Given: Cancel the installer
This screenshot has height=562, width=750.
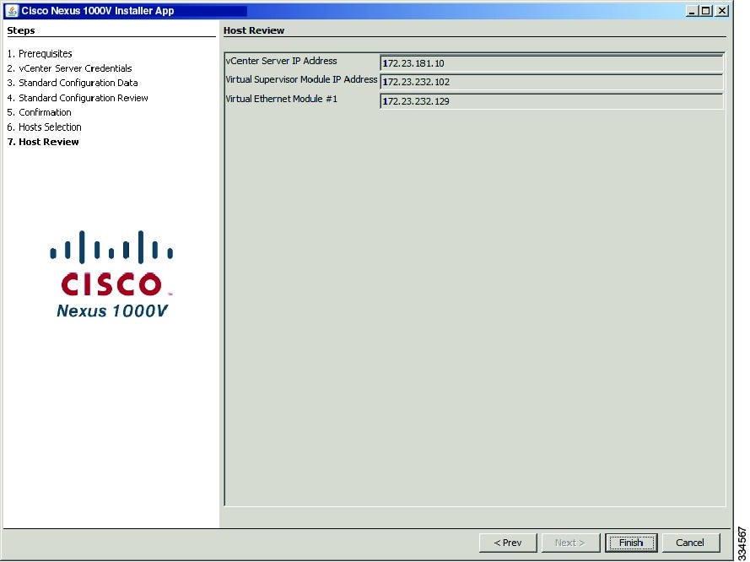Looking at the screenshot, I should 690,543.
